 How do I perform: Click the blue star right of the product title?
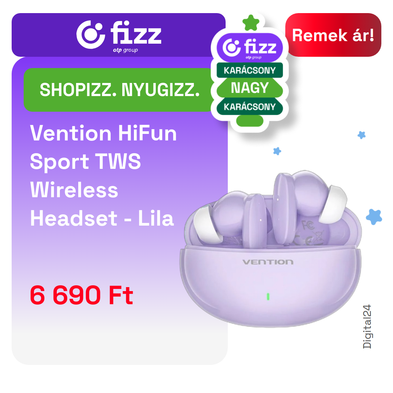tap(277, 151)
